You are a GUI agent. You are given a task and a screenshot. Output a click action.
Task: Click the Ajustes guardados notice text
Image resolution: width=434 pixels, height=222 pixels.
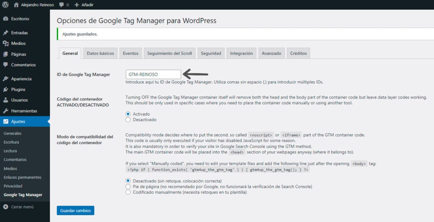click(x=80, y=34)
